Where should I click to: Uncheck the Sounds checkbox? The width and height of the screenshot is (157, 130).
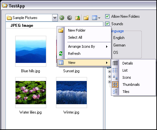coord(107,24)
